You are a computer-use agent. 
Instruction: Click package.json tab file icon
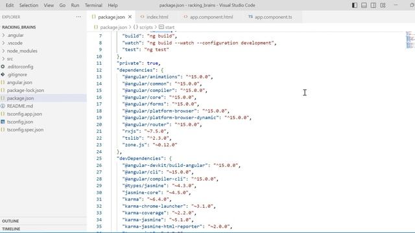pyautogui.click(x=93, y=17)
